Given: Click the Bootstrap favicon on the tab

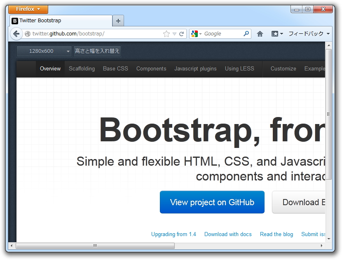Looking at the screenshot, I should (14, 21).
